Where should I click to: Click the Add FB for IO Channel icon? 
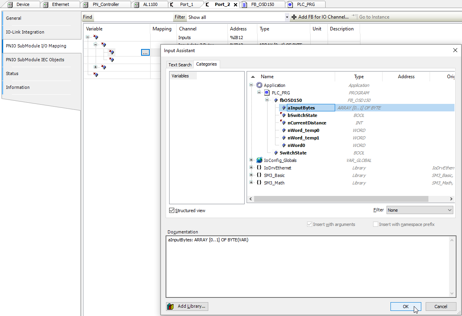[x=294, y=17]
